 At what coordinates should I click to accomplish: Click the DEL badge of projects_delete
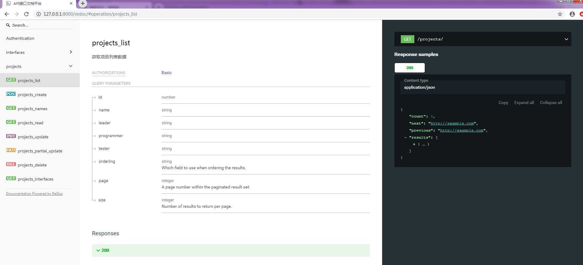click(11, 164)
